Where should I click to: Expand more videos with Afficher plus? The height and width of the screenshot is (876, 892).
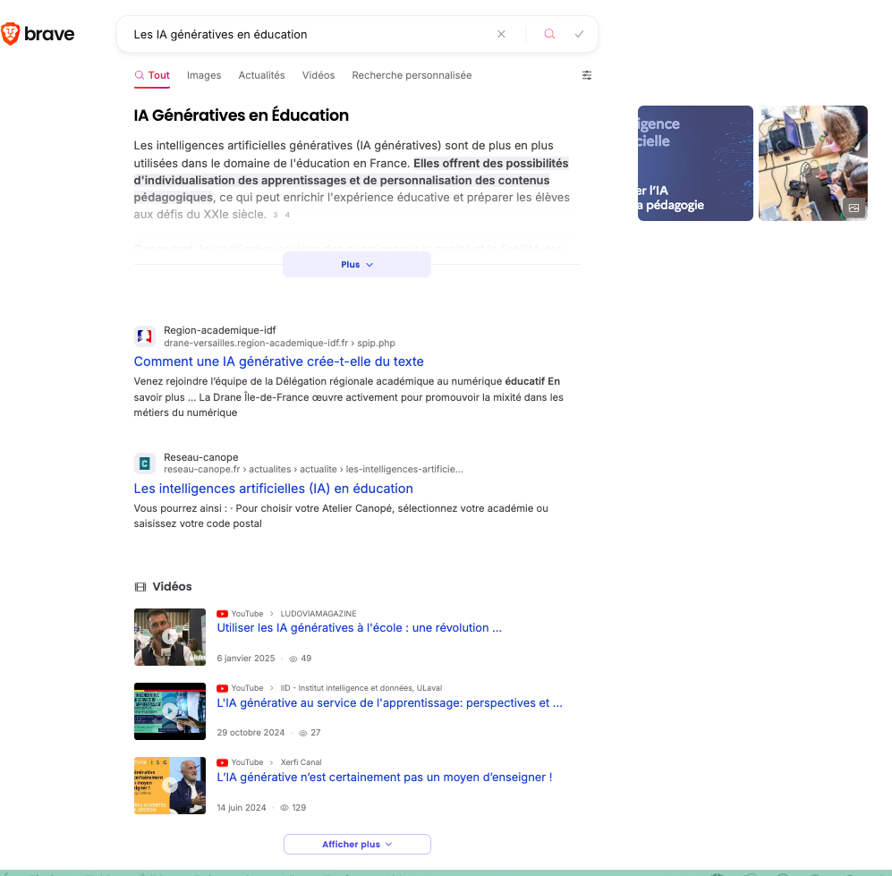[x=356, y=845]
